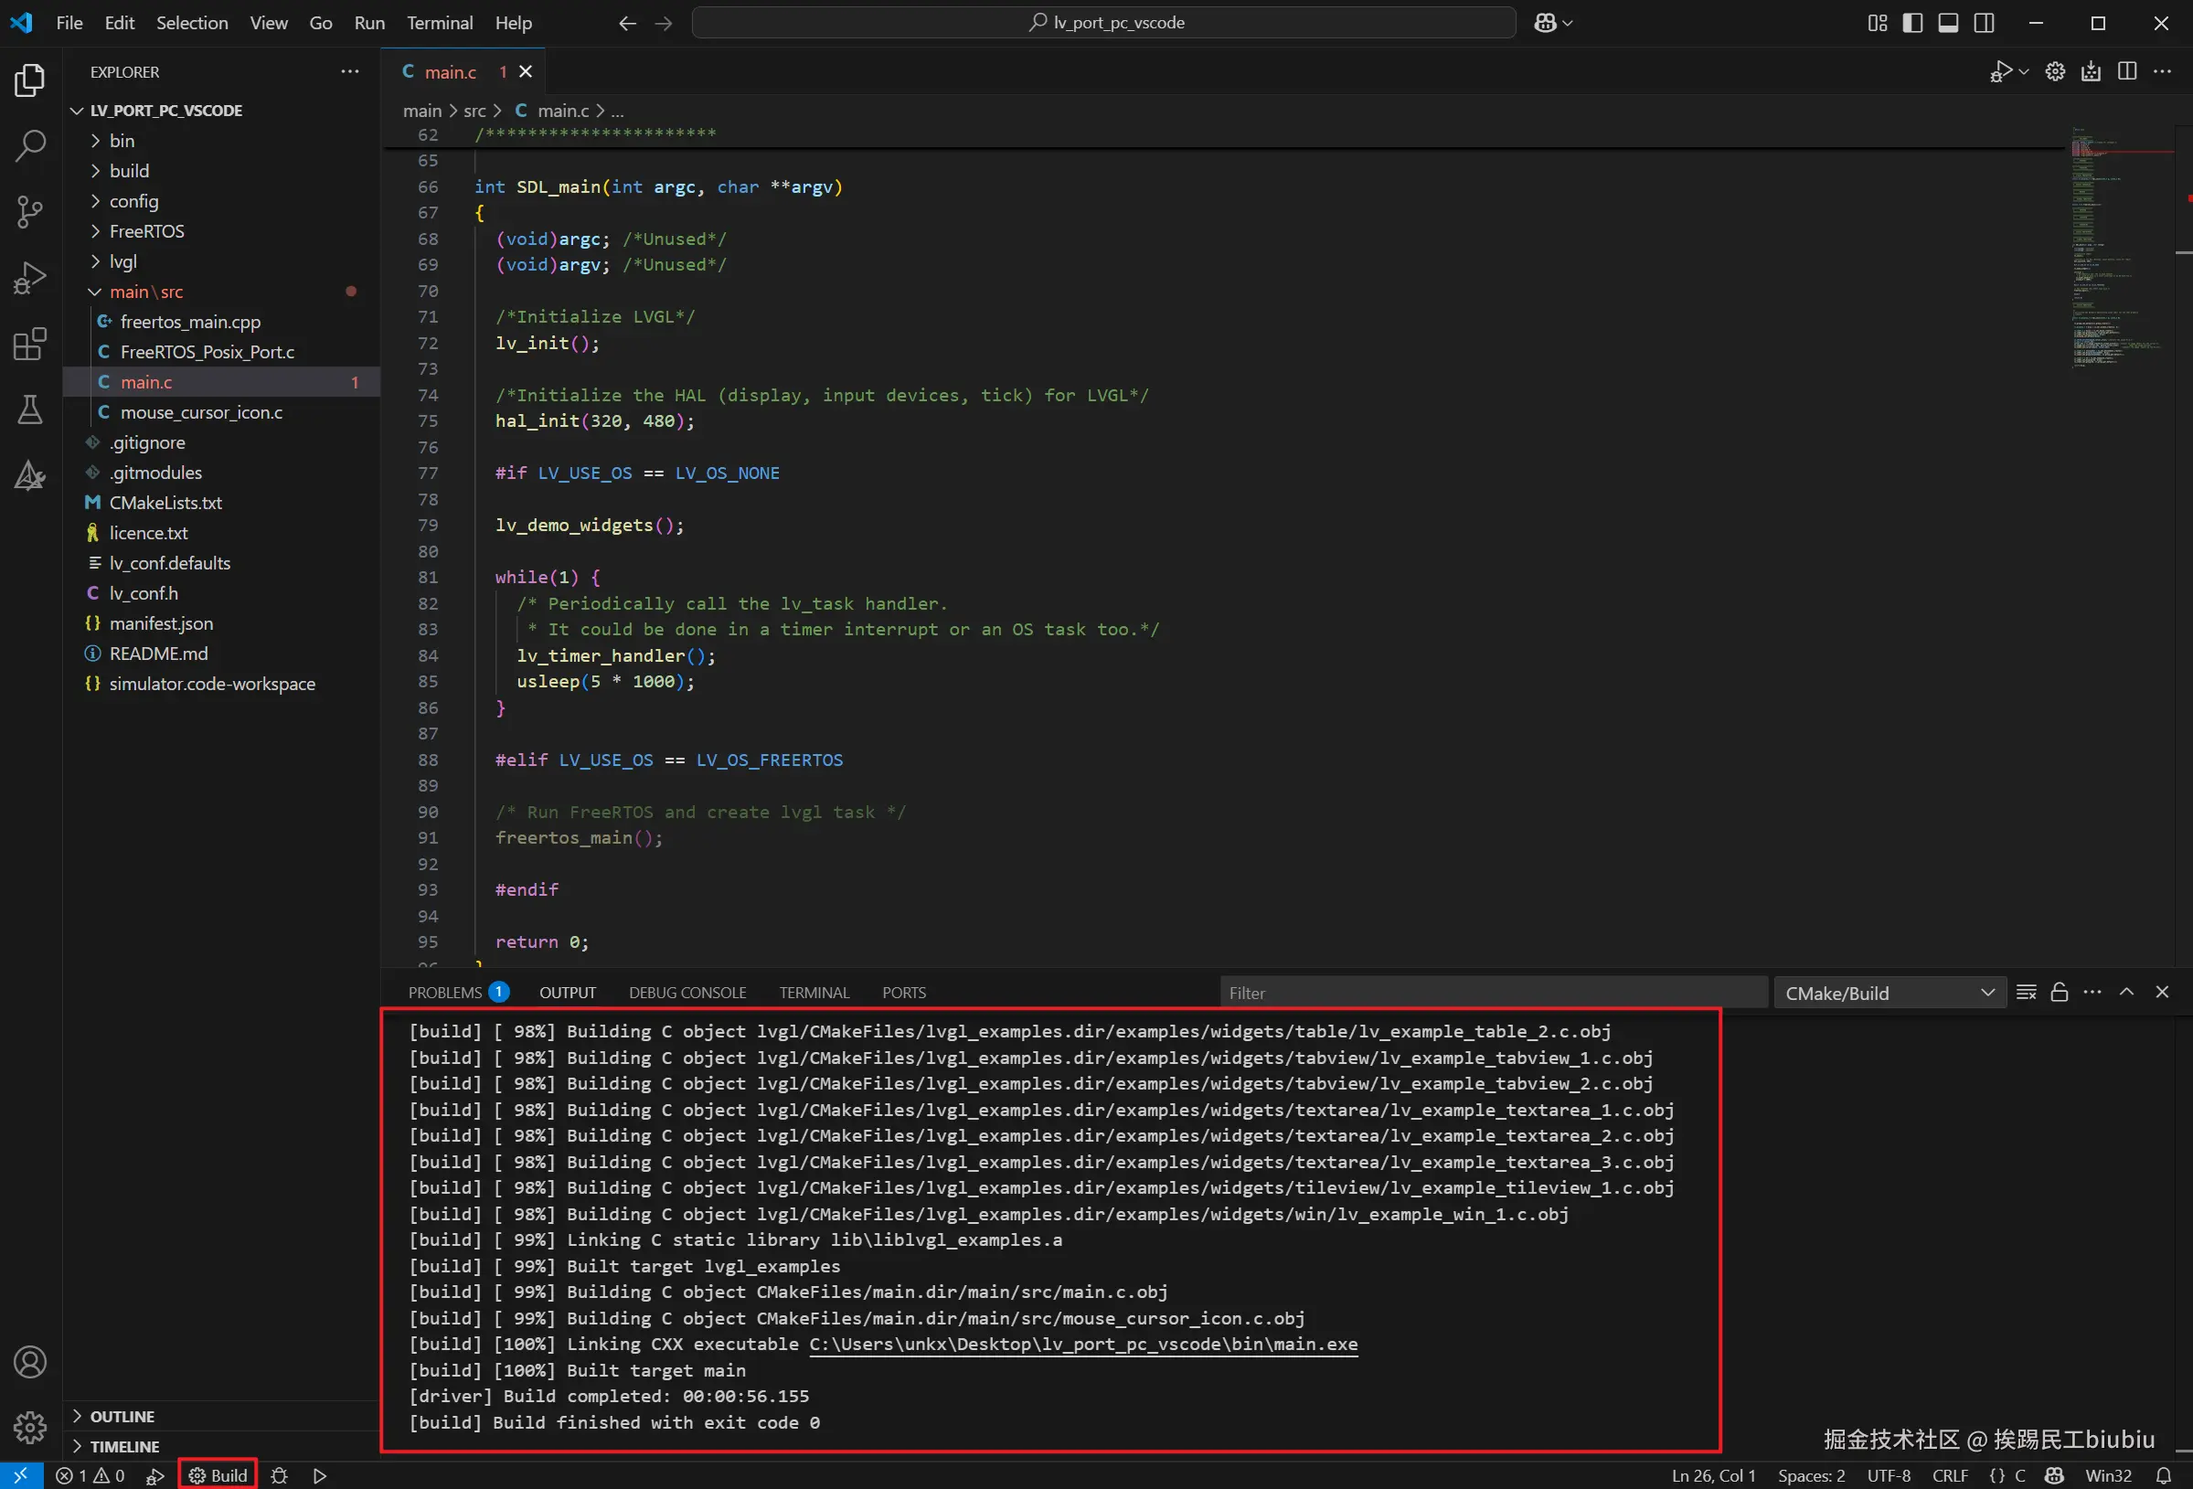Open the CMake/Build output channel dropdown
2193x1489 pixels.
pos(1890,993)
